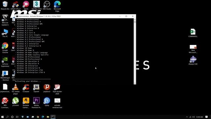The height and width of the screenshot is (119, 211).
Task: Launch 3ds Max 2018 desktop icon
Action: (36, 5)
